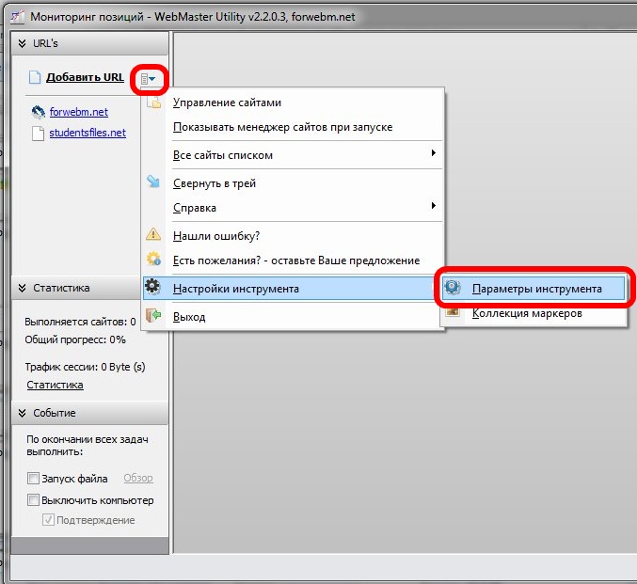The image size is (637, 584).
Task: Enable the Запуск файла checkbox
Action: point(34,479)
